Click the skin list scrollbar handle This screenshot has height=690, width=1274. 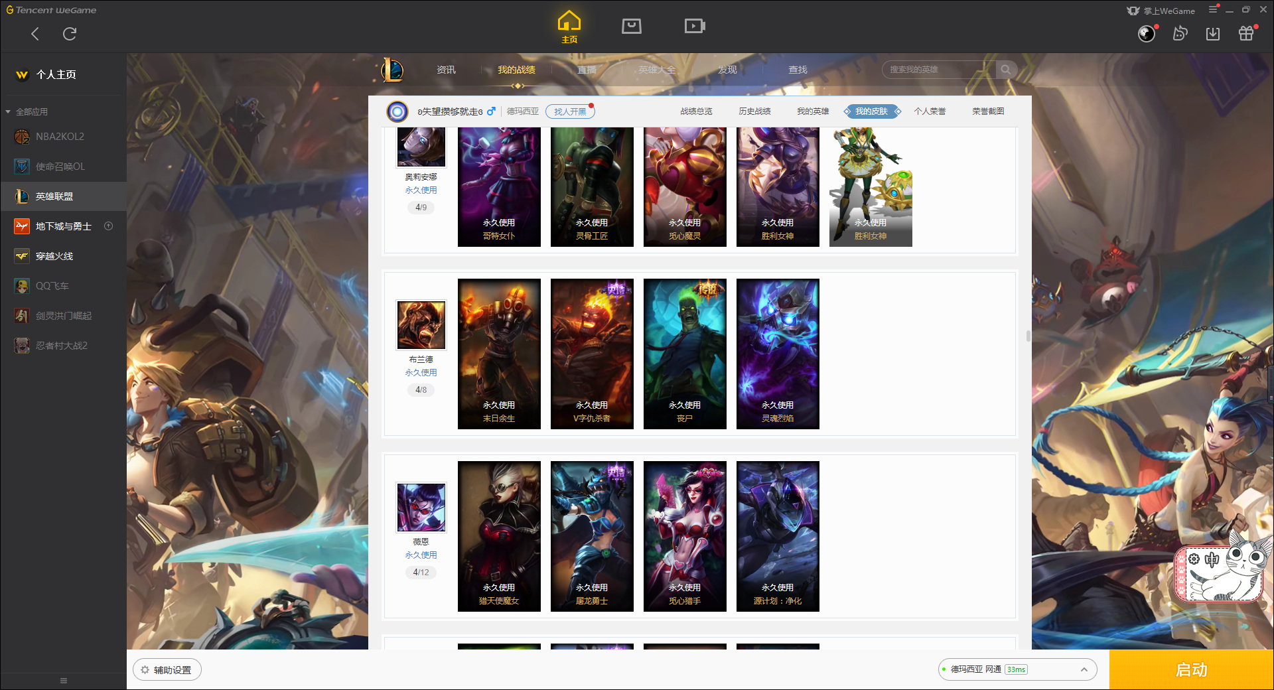(1028, 336)
